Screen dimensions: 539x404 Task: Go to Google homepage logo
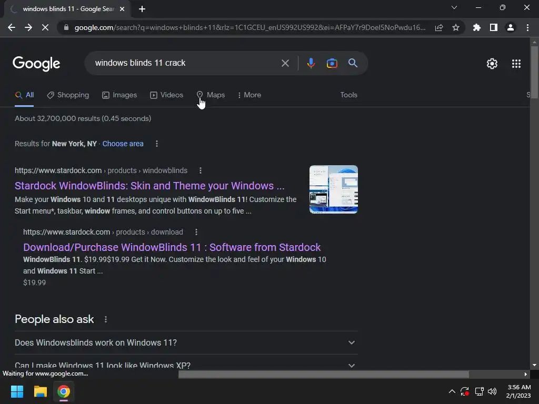tap(36, 64)
